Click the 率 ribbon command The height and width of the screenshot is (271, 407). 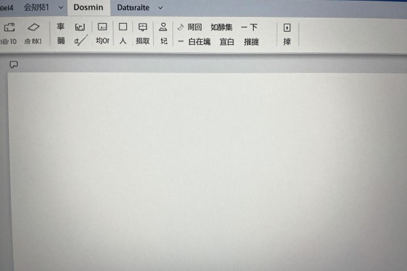[60, 26]
